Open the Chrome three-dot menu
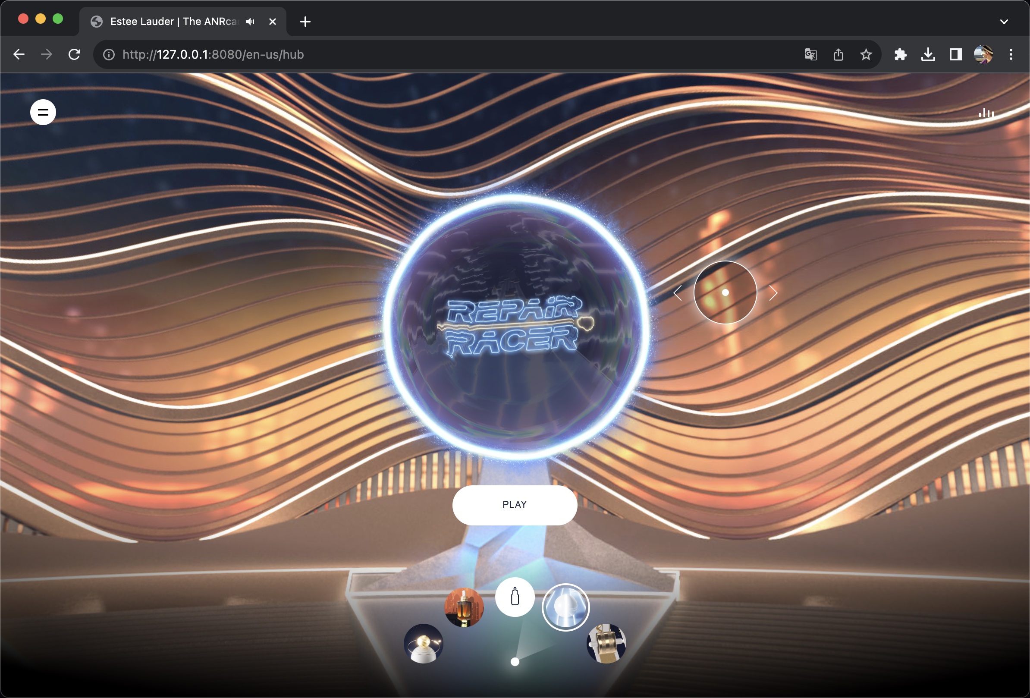 coord(1011,54)
